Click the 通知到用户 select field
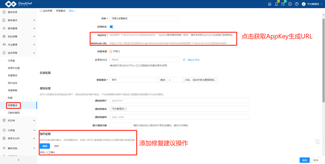The height and width of the screenshot is (164, 325). coord(179,101)
